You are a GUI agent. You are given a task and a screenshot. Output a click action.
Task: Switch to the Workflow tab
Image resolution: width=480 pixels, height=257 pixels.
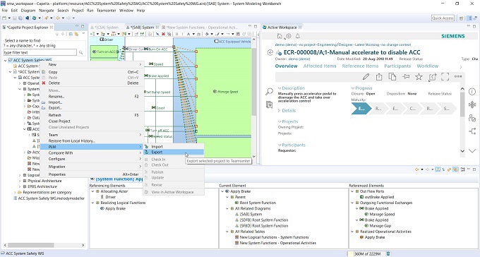[x=427, y=66]
